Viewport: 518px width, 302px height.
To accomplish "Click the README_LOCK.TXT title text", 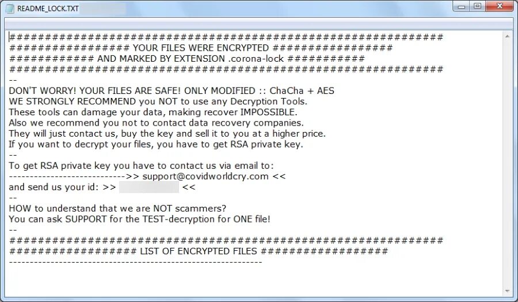I will coord(48,9).
